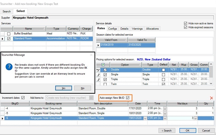Click the sort arrow on the Name column header

point(44,29)
